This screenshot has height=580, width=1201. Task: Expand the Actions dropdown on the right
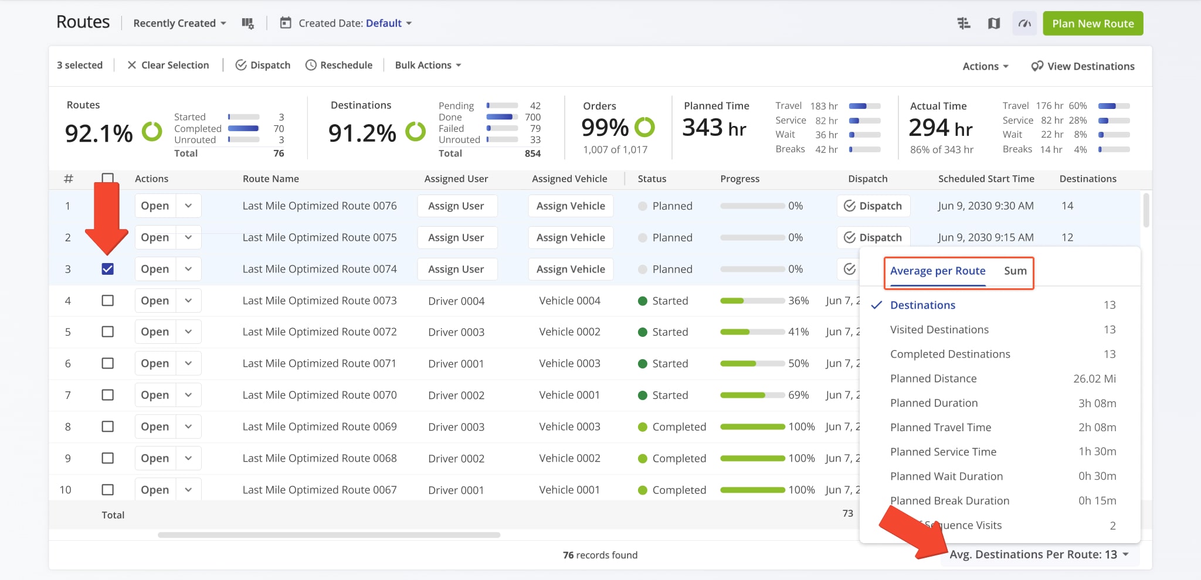click(985, 66)
